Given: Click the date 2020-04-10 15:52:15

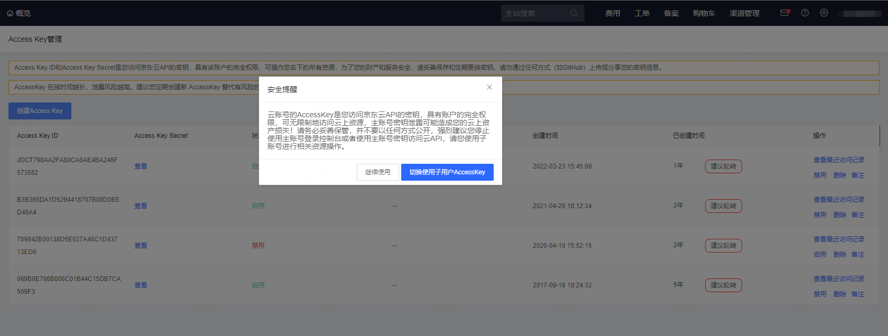Looking at the screenshot, I should click(562, 246).
